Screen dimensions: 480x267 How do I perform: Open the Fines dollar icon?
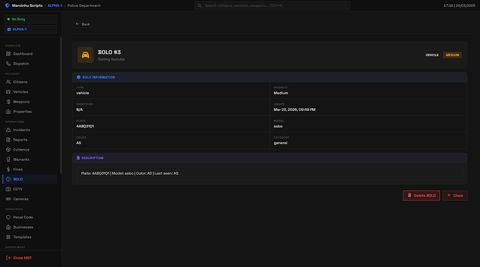tap(8, 169)
